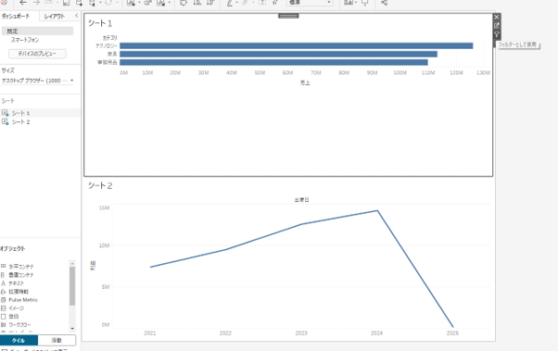Click the objects list down scroll arrow
This screenshot has width=558, height=351.
click(72, 329)
